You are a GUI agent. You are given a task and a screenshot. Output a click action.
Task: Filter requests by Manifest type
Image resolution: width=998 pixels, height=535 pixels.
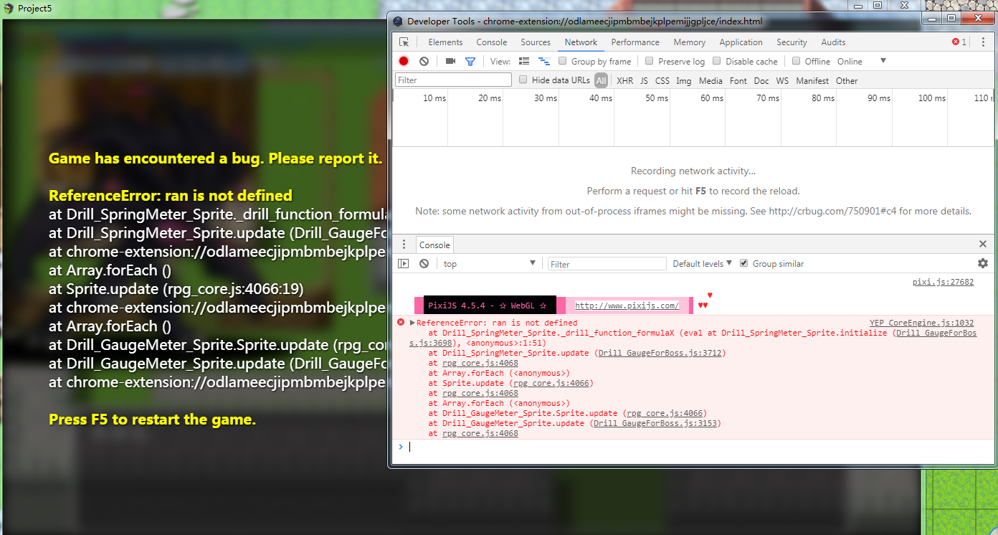coord(812,81)
